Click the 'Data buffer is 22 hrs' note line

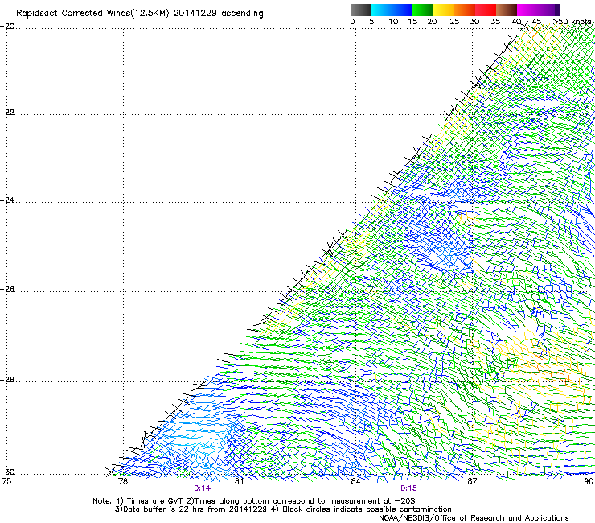191,509
